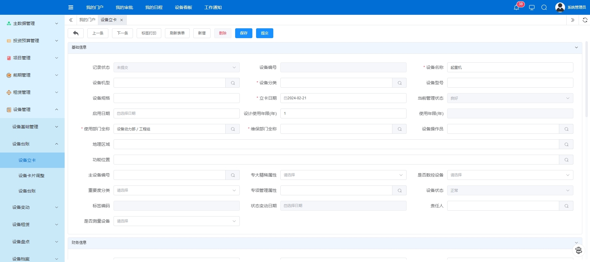Click the monitor screen icon in header
The width and height of the screenshot is (590, 262).
pyautogui.click(x=532, y=7)
